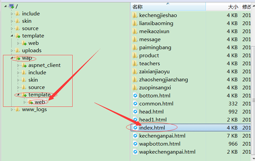This screenshot has width=255, height=161.
Task: Expand the www_logs tree node
Action: [12, 110]
